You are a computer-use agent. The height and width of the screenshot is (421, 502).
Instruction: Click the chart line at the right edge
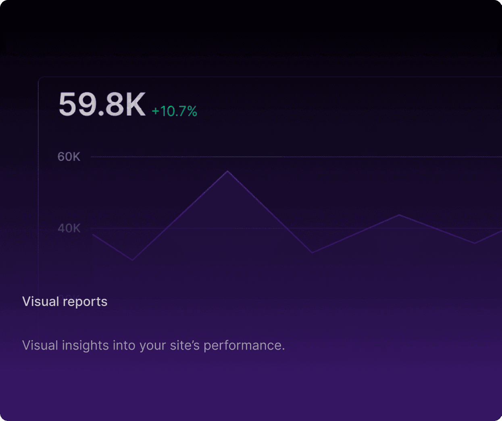tap(499, 231)
